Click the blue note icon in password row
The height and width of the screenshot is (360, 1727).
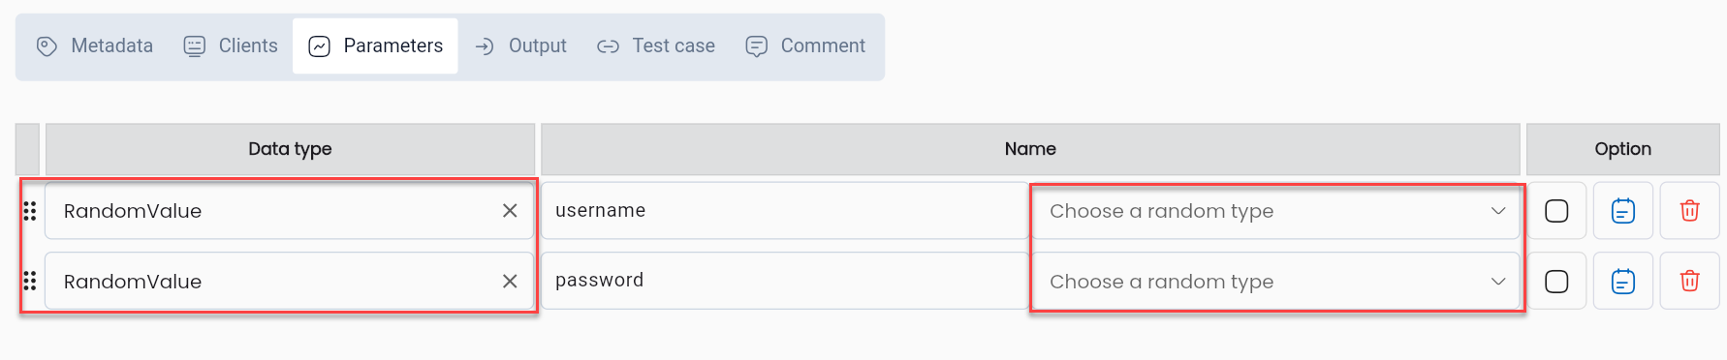[x=1623, y=282]
